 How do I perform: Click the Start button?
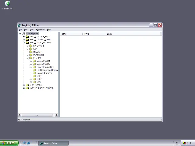pyautogui.click(x=9, y=143)
